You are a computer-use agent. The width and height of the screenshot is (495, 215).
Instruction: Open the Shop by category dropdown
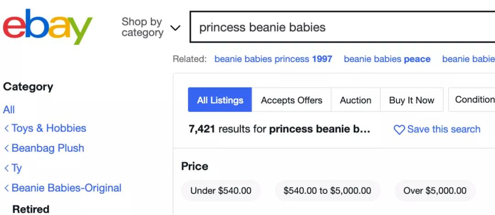(x=143, y=27)
